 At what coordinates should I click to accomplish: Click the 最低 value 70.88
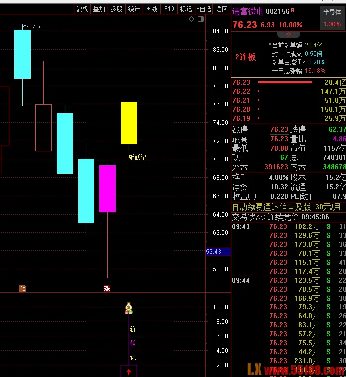279,148
